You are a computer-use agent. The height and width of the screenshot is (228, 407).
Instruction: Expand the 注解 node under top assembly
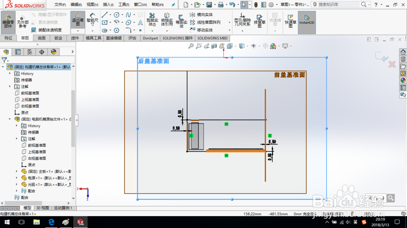pyautogui.click(x=10, y=86)
